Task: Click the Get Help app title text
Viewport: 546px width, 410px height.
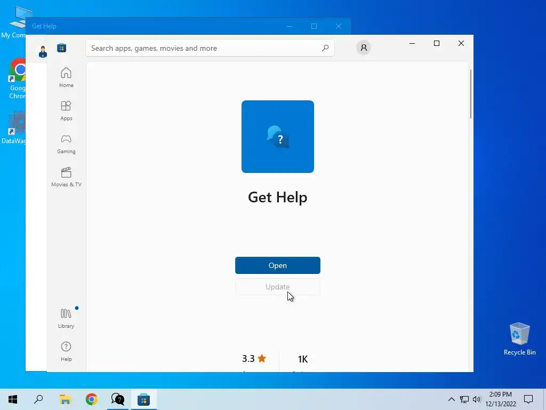Action: (x=277, y=198)
